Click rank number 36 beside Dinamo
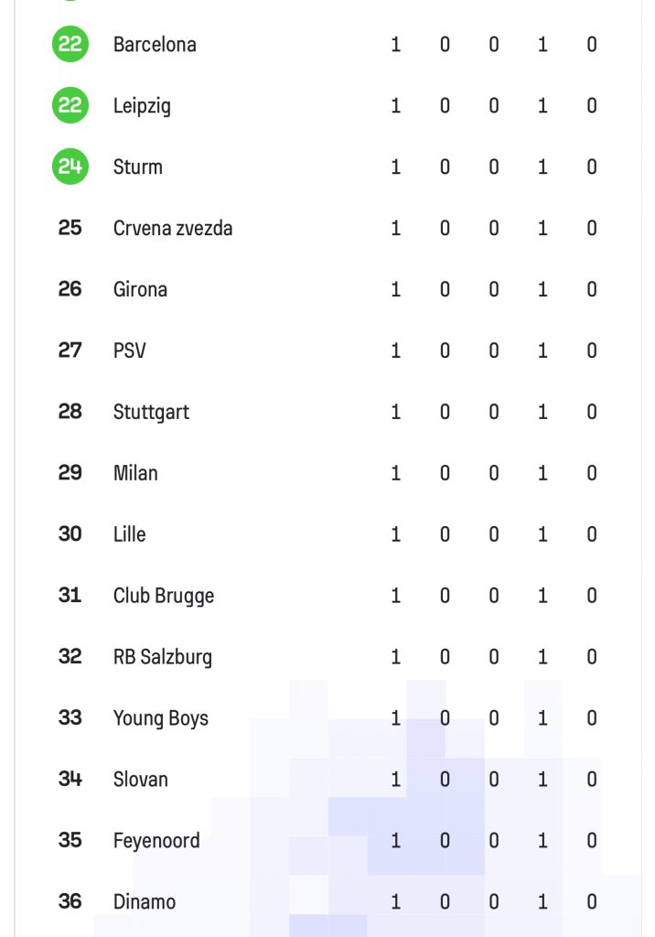Screen dimensions: 655x937 [x=70, y=901]
